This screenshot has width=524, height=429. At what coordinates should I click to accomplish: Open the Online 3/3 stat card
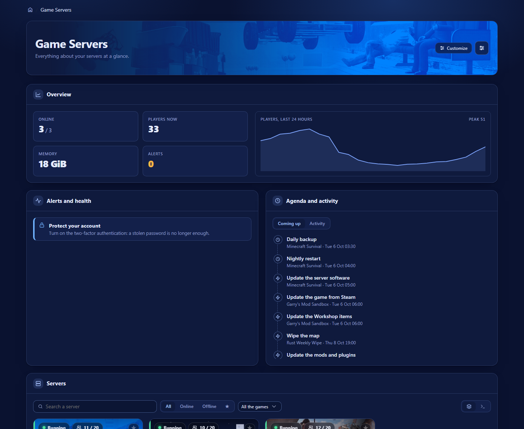click(86, 126)
